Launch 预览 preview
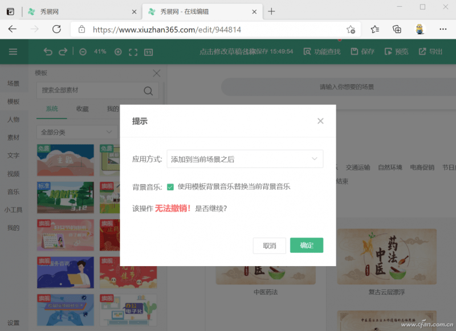456x331 pixels. pyautogui.click(x=397, y=51)
